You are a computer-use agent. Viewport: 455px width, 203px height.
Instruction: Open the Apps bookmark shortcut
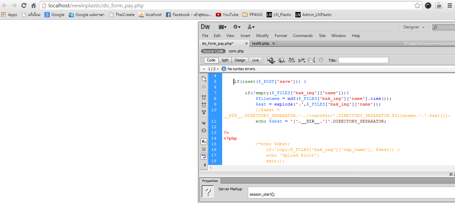(9, 15)
